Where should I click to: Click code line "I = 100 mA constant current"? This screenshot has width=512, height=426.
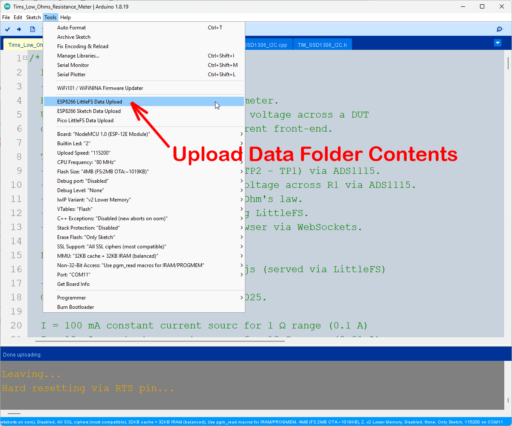pyautogui.click(x=204, y=325)
